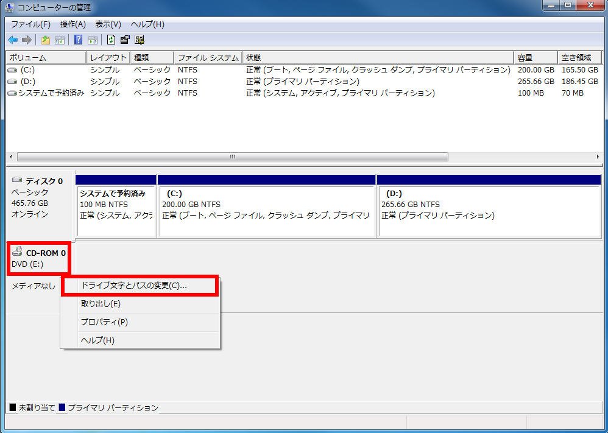Choose 取り出し(E) from context menu
The width and height of the screenshot is (608, 433).
click(140, 304)
